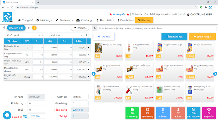Edit discount field of Khô gà lá chanh row
218x122 pixels.
coord(65,55)
